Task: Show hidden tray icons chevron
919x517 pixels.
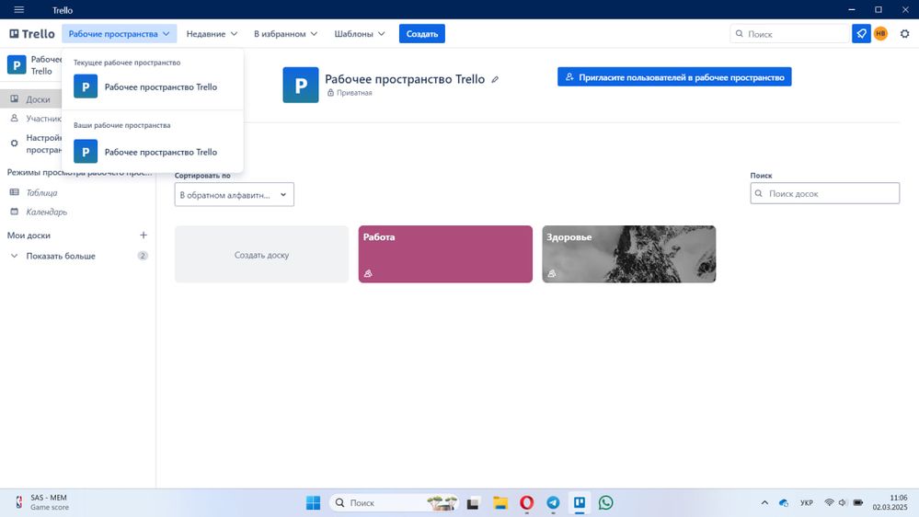Action: pyautogui.click(x=764, y=503)
